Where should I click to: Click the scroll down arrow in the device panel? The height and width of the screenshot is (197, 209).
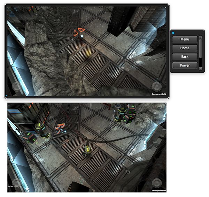click(201, 69)
